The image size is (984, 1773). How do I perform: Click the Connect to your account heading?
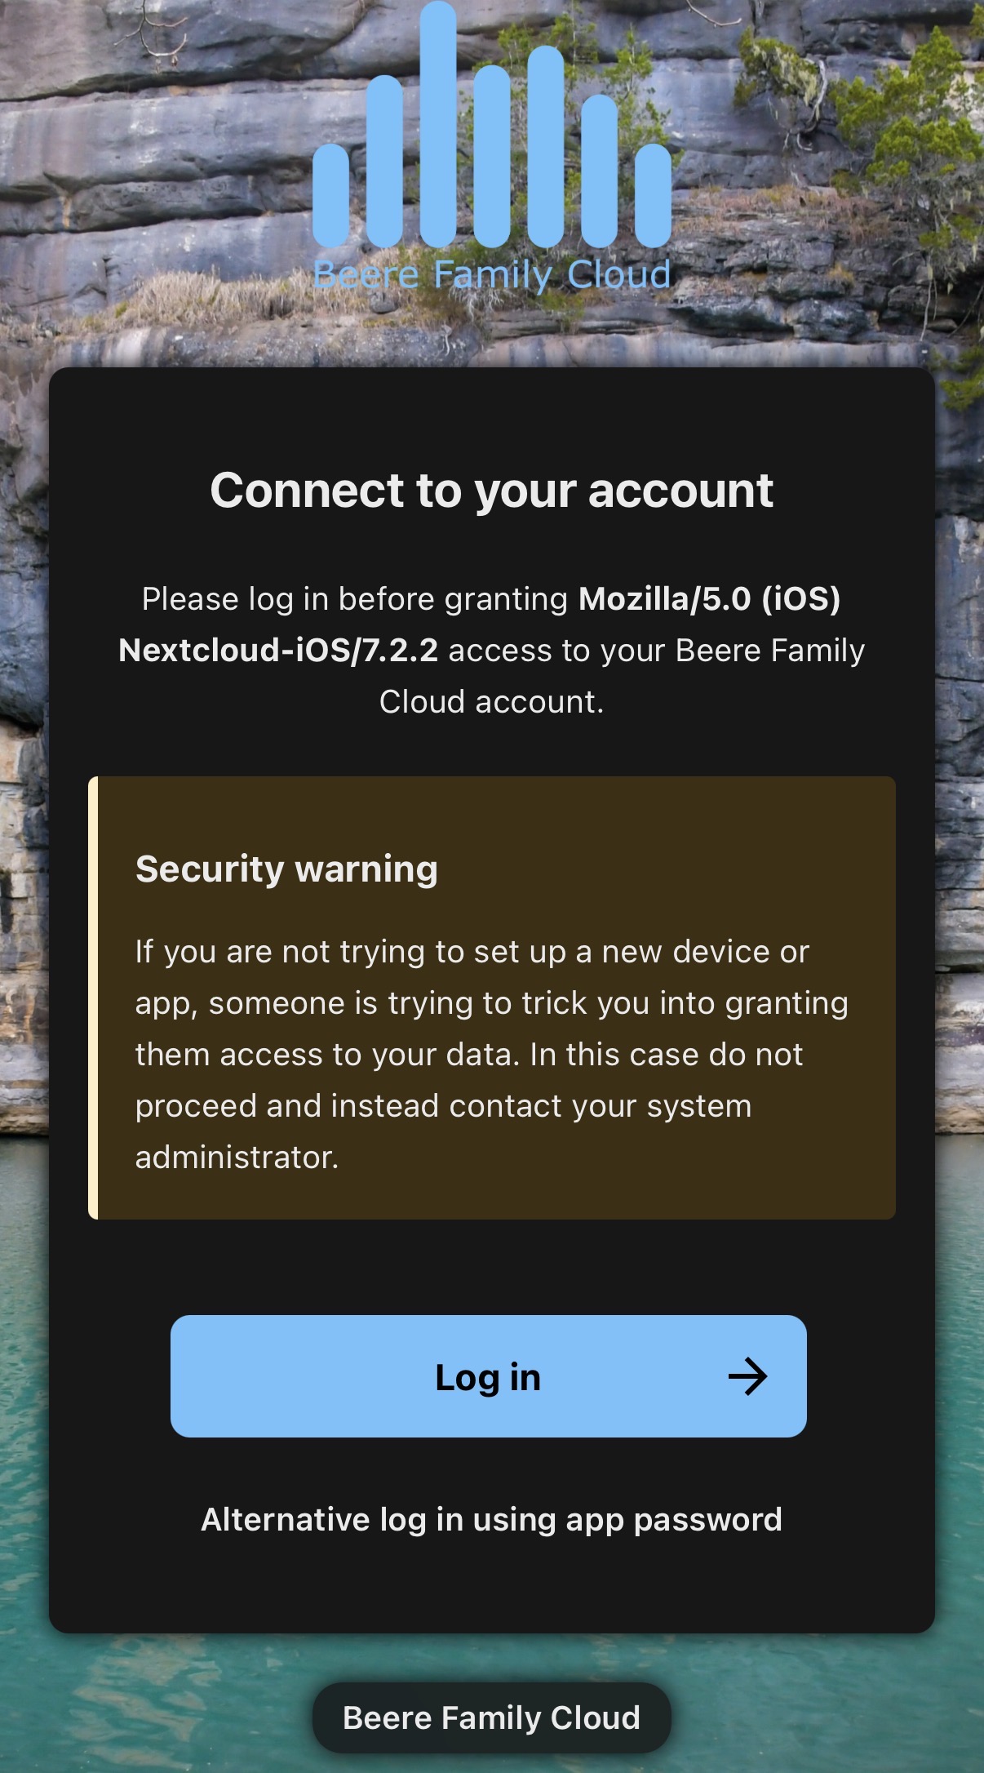pos(491,490)
